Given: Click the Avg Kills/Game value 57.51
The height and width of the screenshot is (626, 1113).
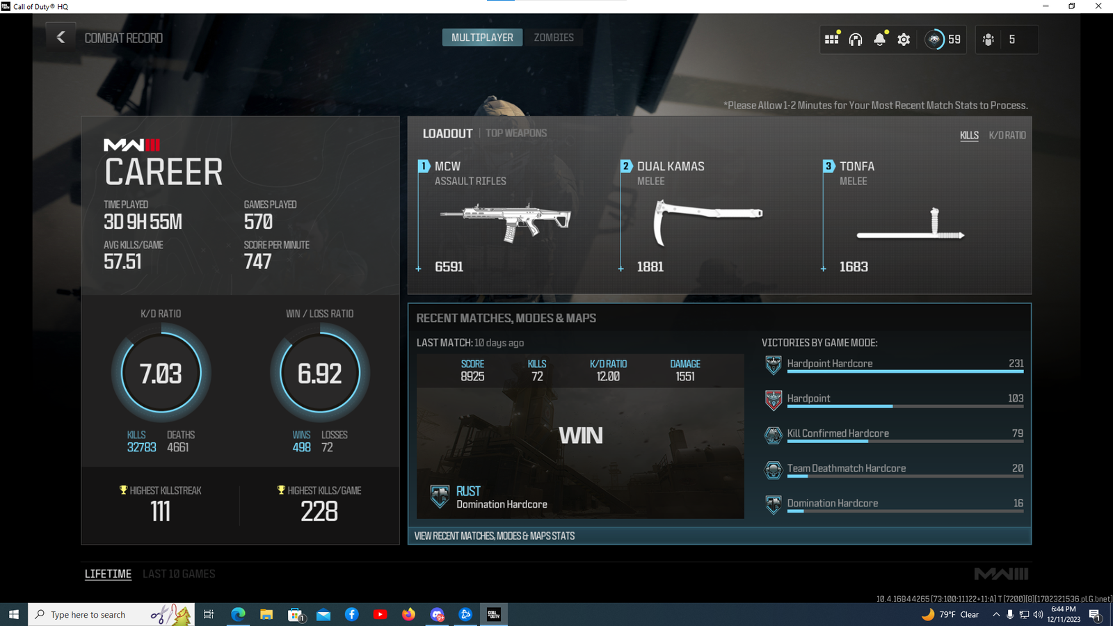Looking at the screenshot, I should [x=122, y=262].
